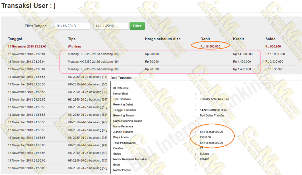Click the end date field 14-11-2018
This screenshot has width=302, height=175.
(110, 26)
